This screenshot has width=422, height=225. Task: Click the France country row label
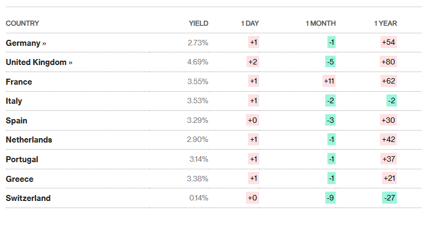click(19, 81)
